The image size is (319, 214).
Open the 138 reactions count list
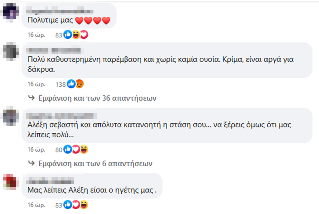point(60,84)
